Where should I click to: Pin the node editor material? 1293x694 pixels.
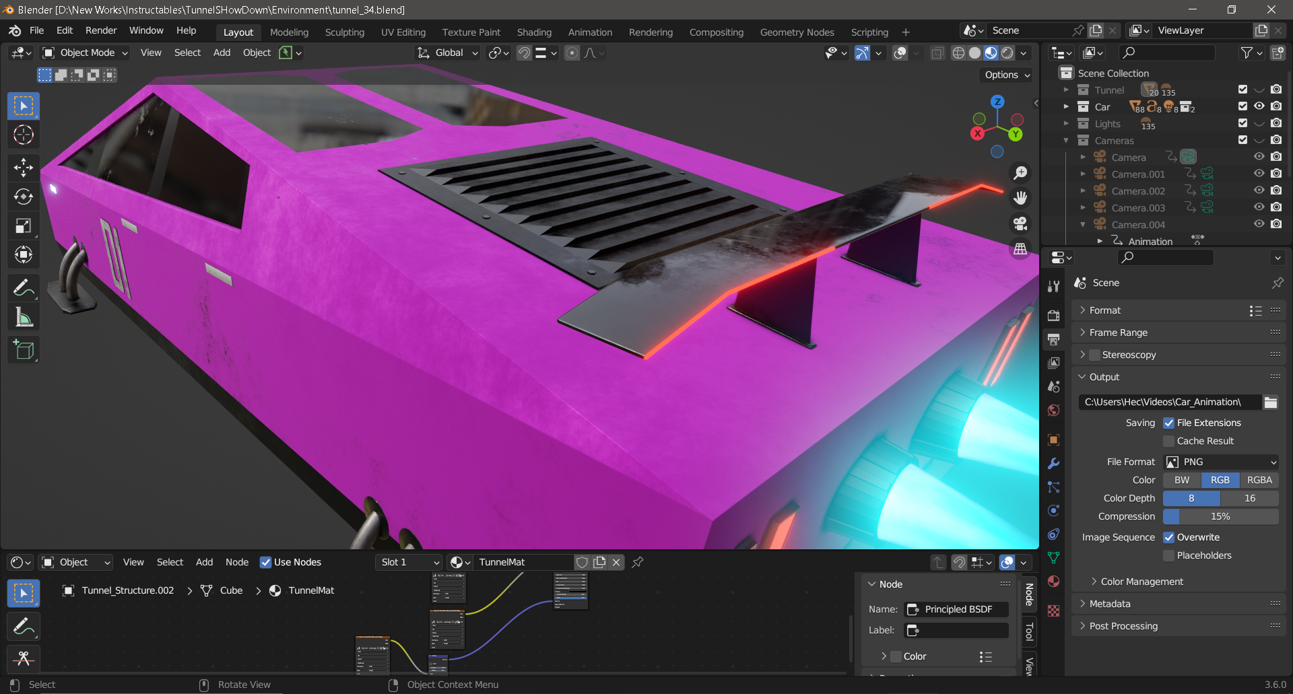[638, 562]
